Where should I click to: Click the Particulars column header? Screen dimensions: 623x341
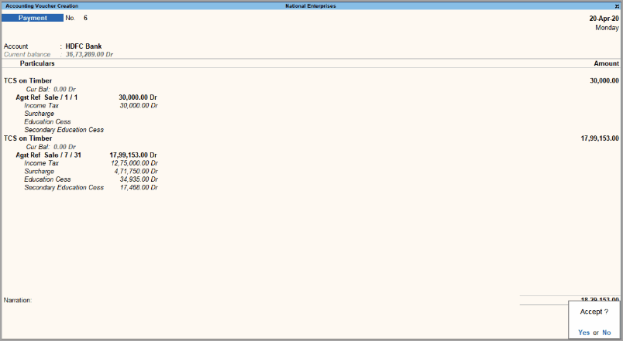pyautogui.click(x=37, y=63)
